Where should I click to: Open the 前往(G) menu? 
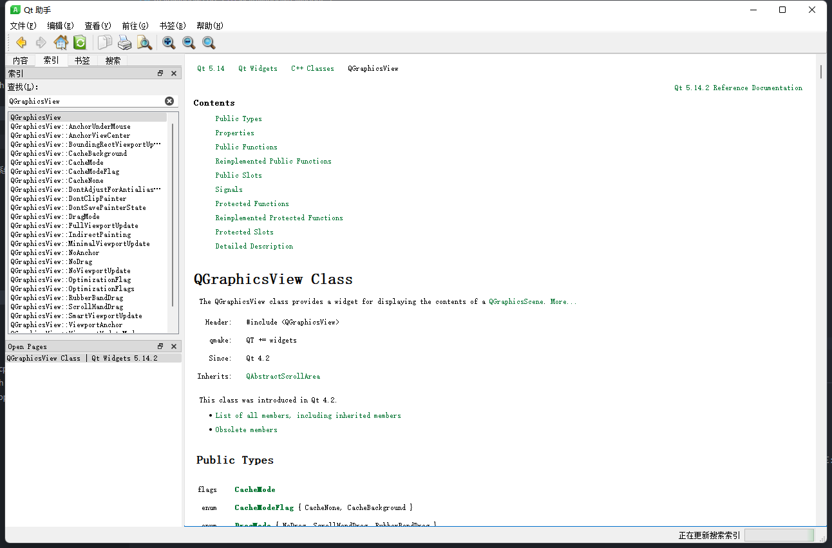[135, 26]
